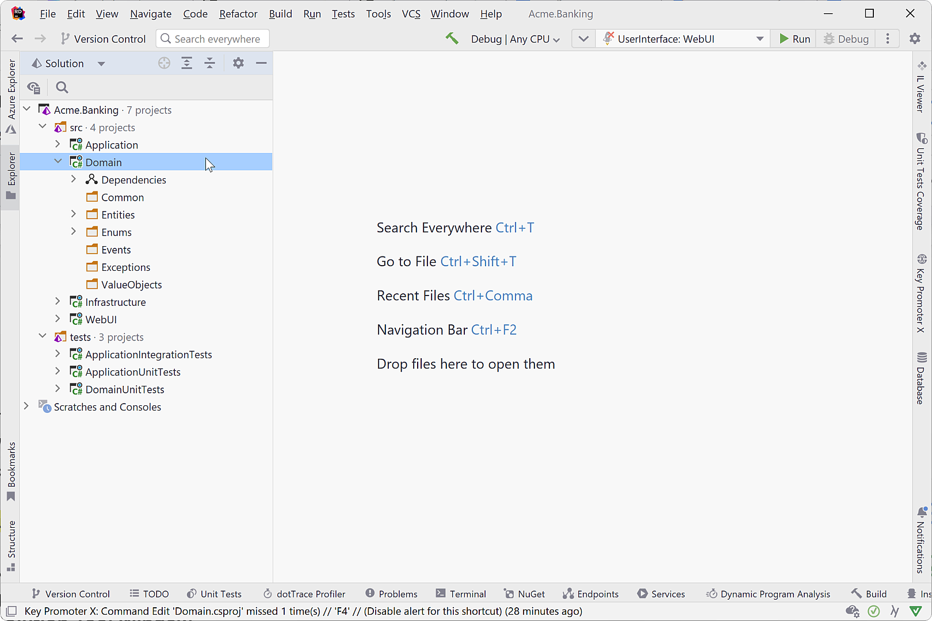Open the Unit Tests bottom tool window

214,594
